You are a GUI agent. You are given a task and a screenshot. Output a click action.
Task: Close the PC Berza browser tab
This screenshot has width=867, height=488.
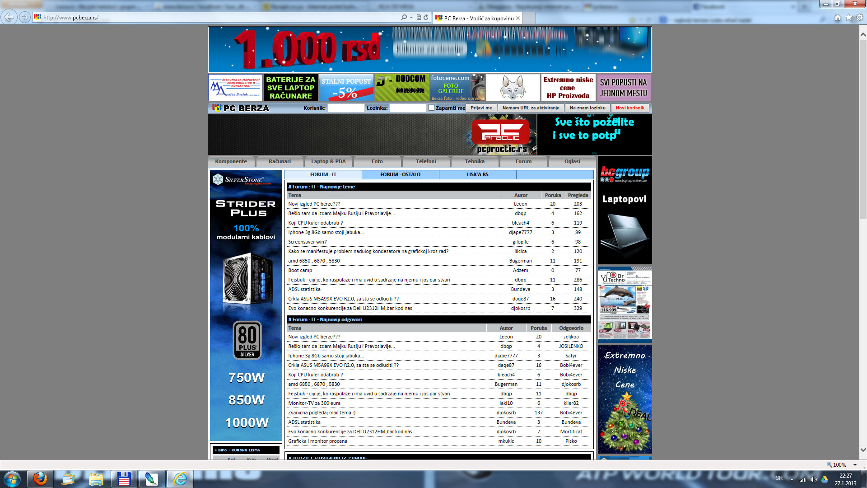[x=518, y=18]
